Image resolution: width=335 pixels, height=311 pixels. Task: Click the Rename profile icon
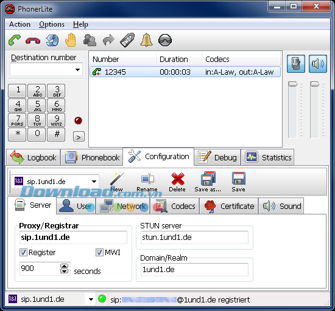(x=147, y=182)
